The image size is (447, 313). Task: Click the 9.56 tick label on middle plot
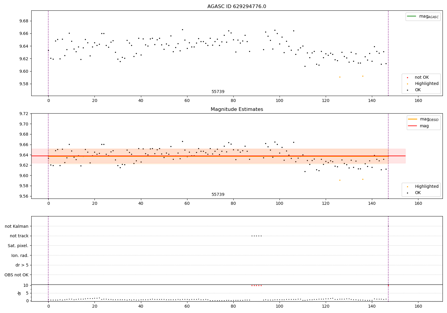pyautogui.click(x=24, y=196)
